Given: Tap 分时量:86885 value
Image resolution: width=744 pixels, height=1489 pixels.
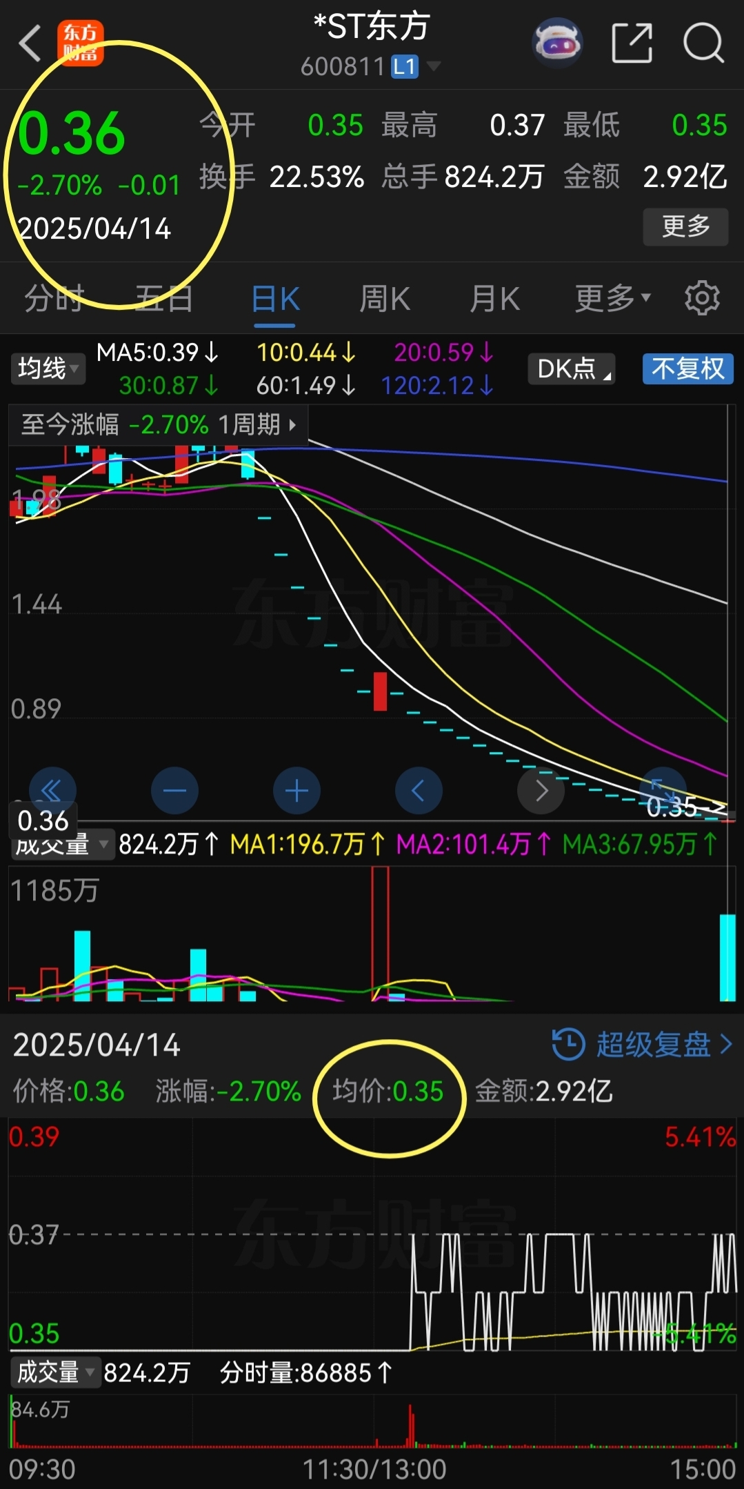Looking at the screenshot, I should tap(306, 1372).
